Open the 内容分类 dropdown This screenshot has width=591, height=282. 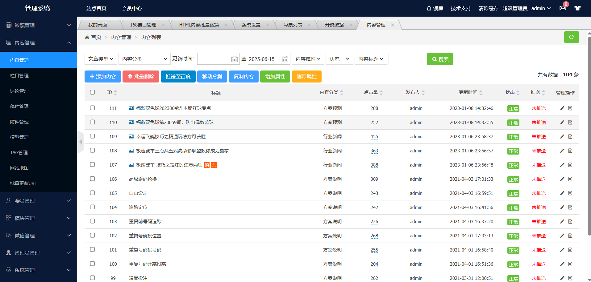[144, 59]
